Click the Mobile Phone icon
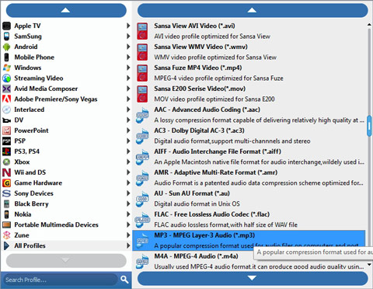 [6, 57]
